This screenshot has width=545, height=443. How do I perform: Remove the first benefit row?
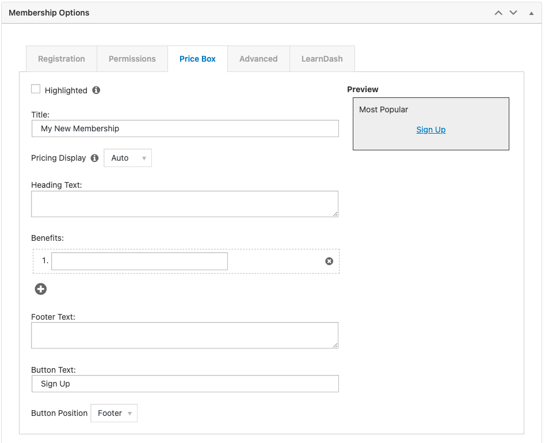point(329,261)
